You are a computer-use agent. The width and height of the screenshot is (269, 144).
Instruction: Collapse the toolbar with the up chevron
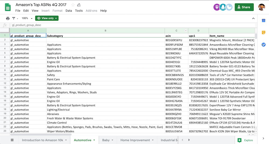coord(253,18)
